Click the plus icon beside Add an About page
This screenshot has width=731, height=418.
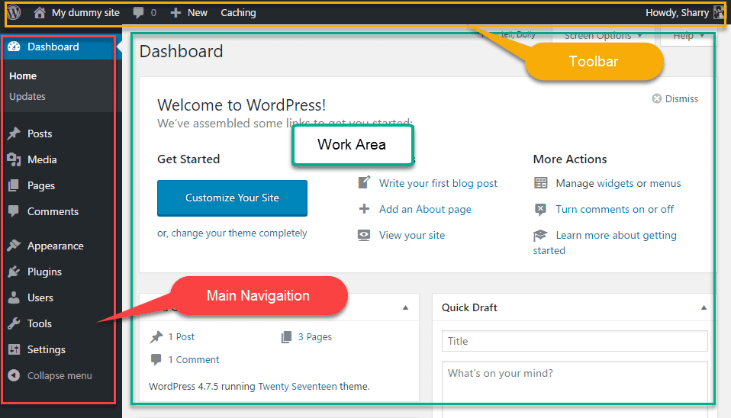tap(364, 209)
